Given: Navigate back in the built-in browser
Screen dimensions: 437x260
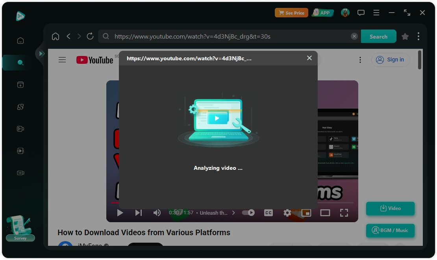Looking at the screenshot, I should 68,36.
